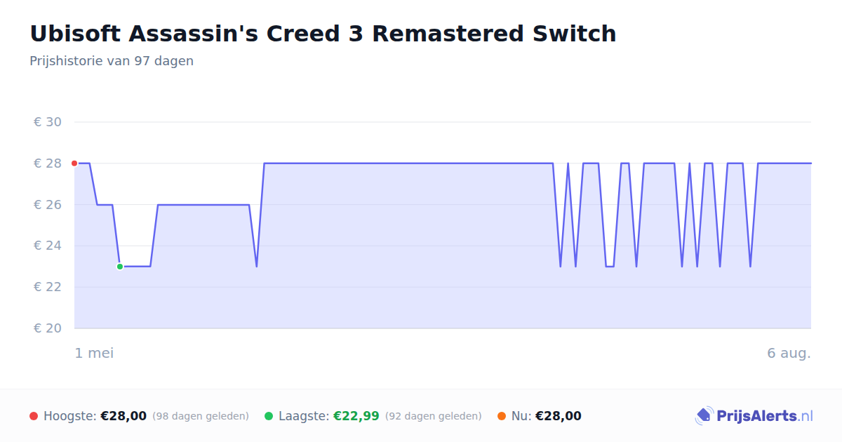Select the € 30 y-axis label
Image resolution: width=842 pixels, height=442 pixels.
[x=48, y=122]
